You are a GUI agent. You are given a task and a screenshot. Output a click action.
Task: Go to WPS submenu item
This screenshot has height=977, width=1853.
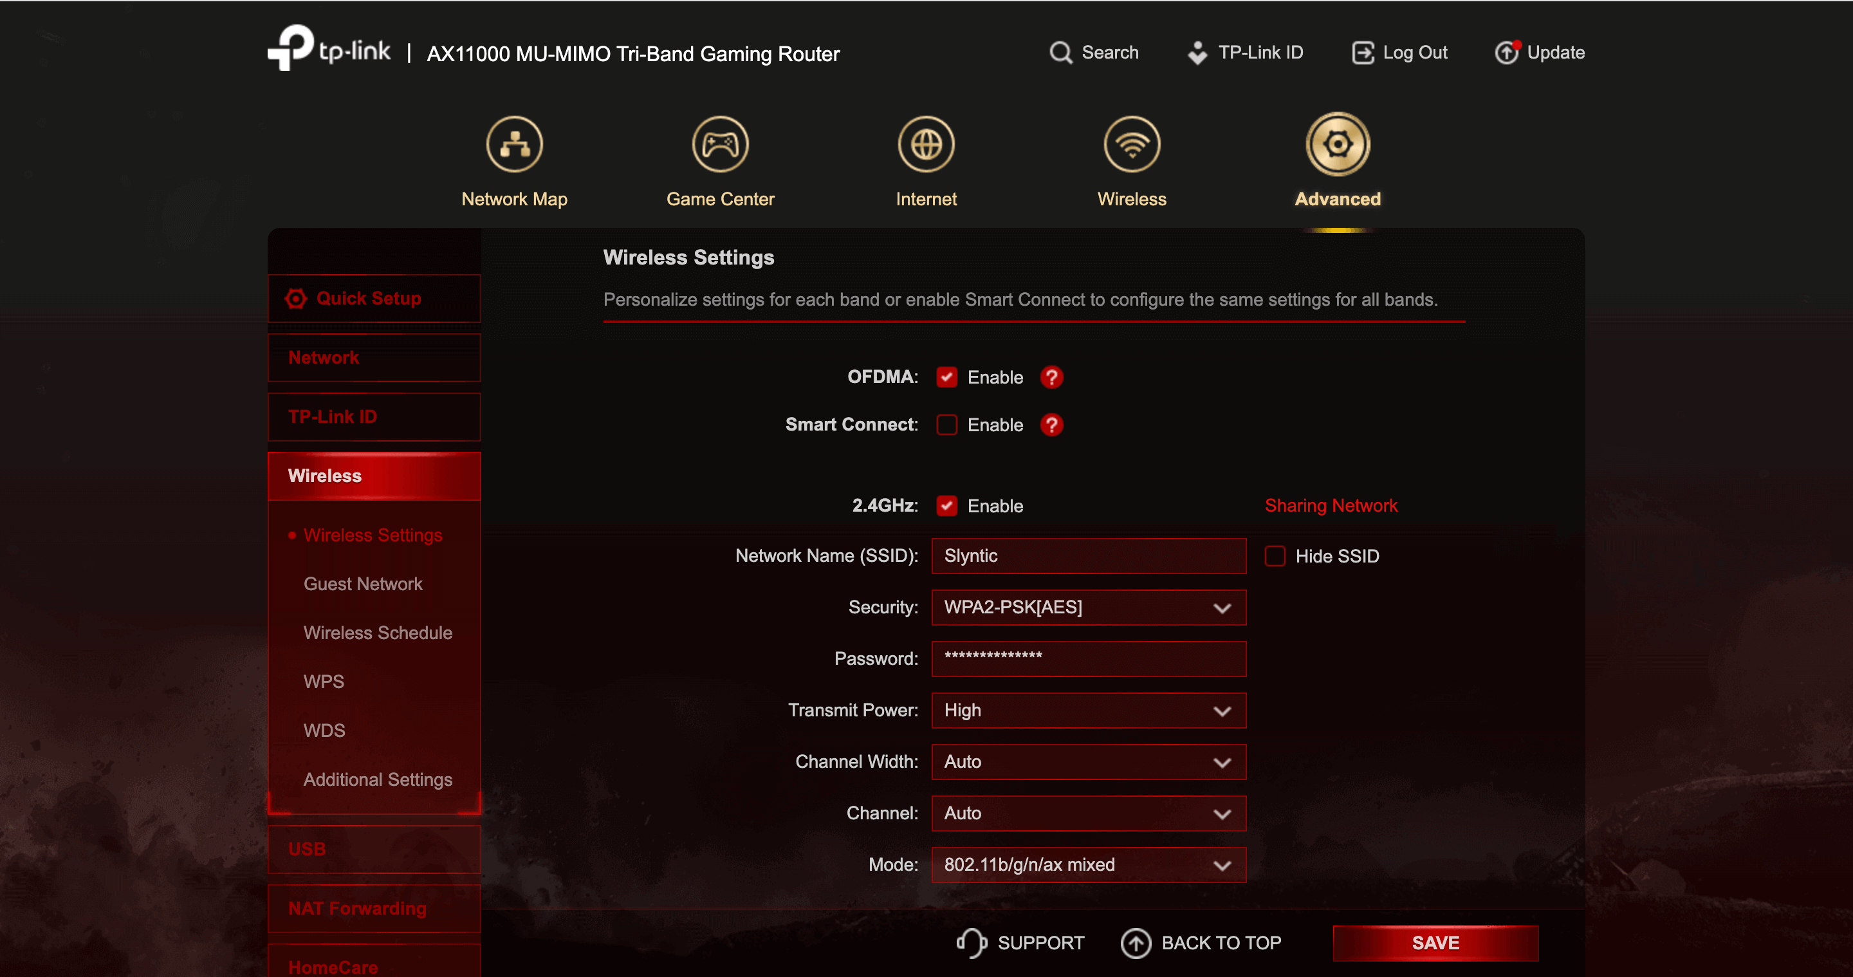324,682
